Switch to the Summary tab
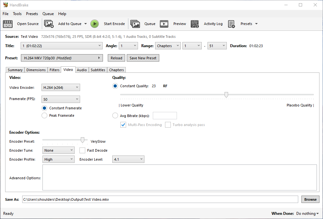The image size is (323, 219). click(x=15, y=70)
